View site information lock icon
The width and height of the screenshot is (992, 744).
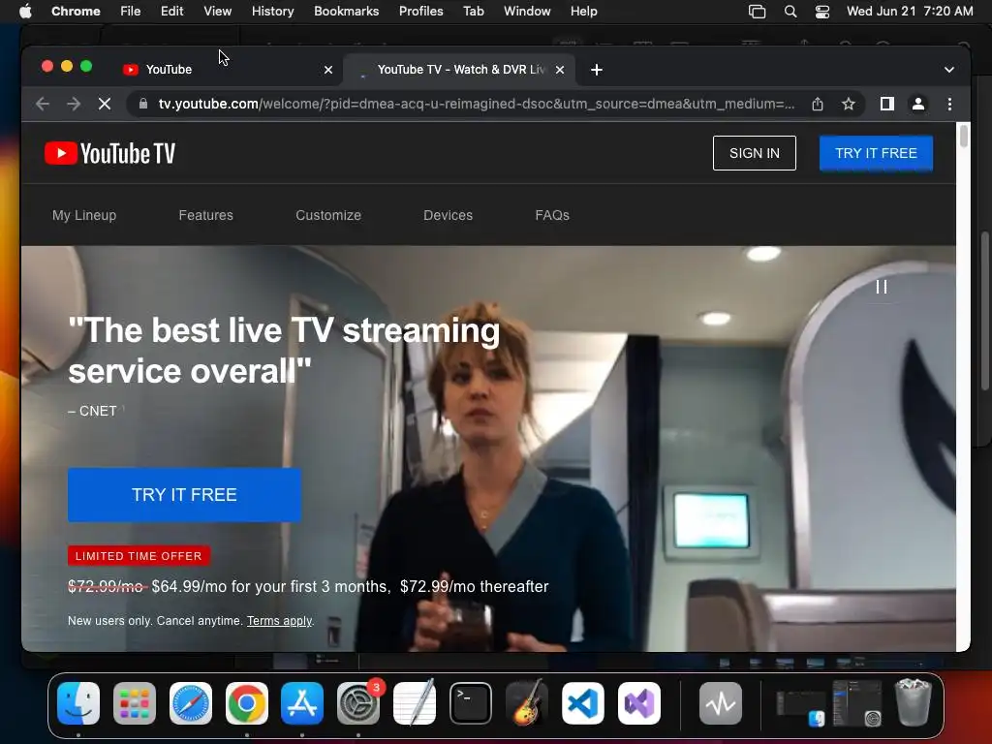[143, 104]
